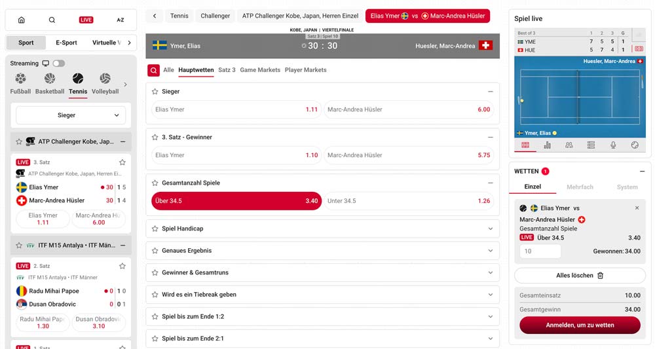
Task: Click Alles löschen to clear slip
Action: [x=580, y=276]
